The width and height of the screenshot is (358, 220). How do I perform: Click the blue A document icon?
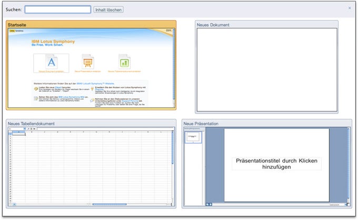pyautogui.click(x=52, y=62)
